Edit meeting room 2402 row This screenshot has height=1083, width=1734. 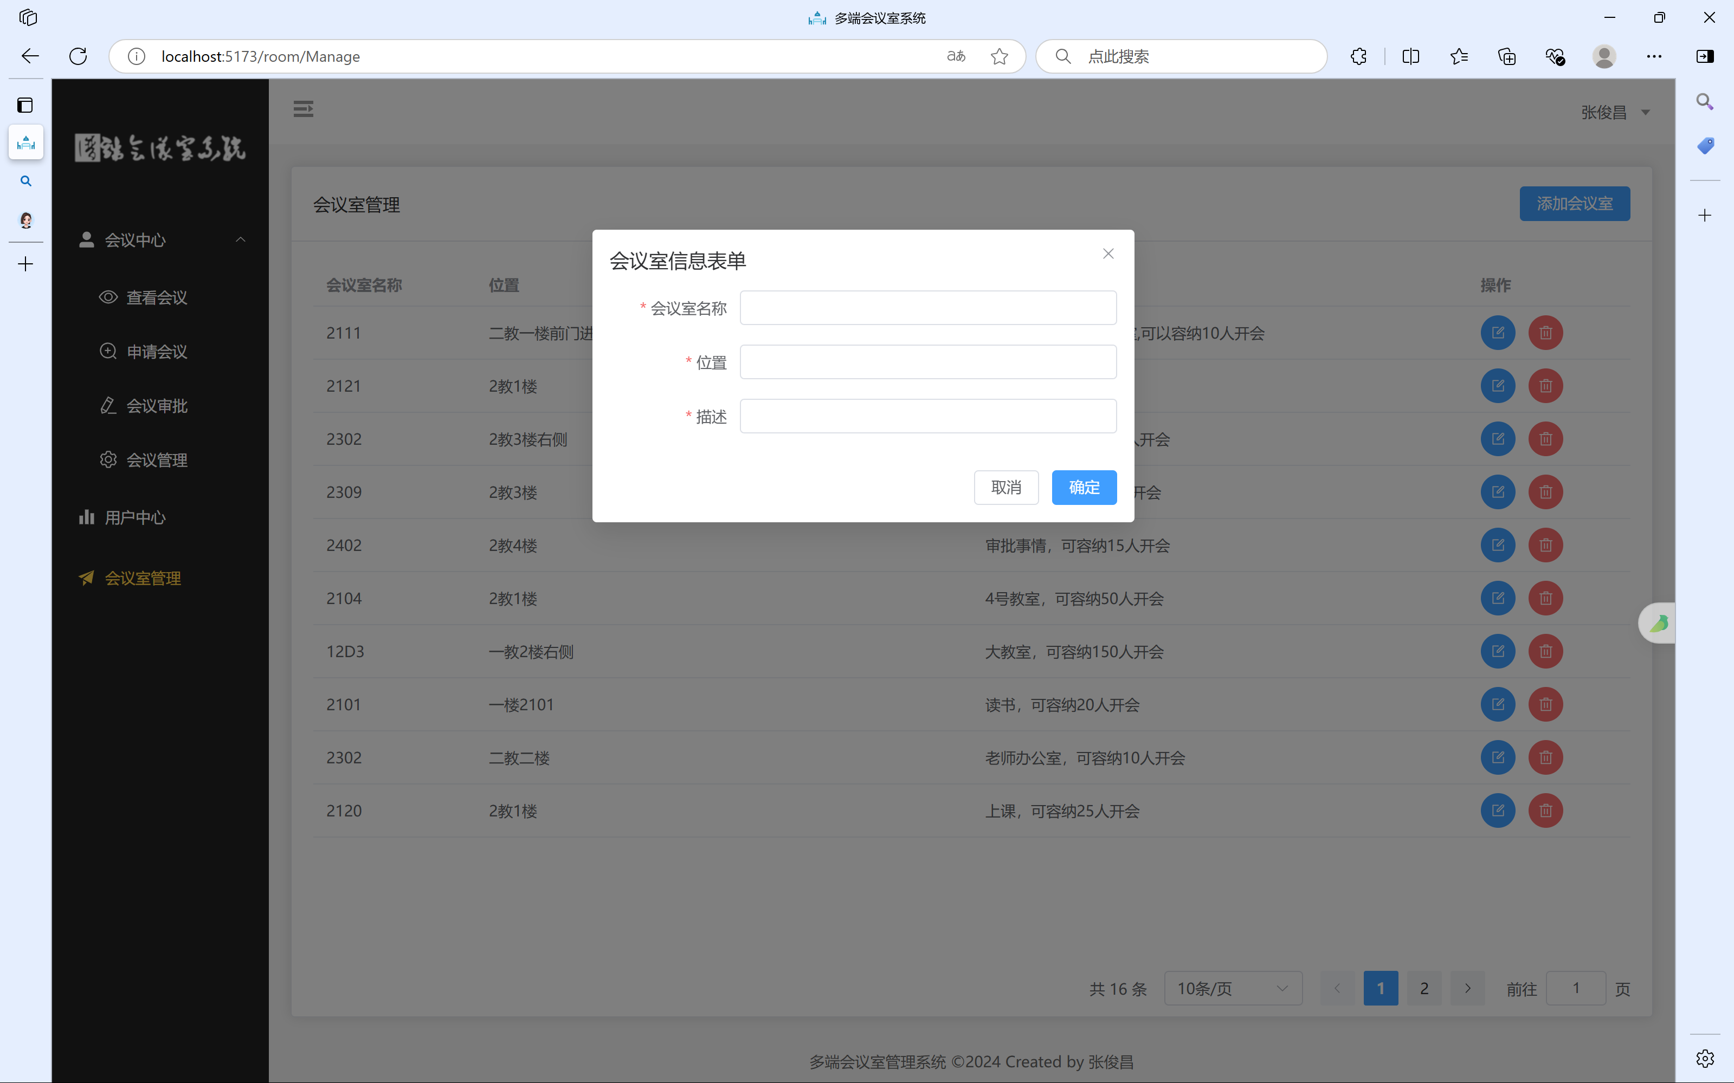(x=1498, y=545)
